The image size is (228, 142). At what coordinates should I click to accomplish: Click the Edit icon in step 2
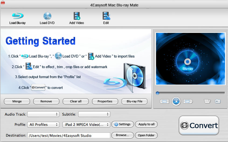pyautogui.click(x=29, y=66)
